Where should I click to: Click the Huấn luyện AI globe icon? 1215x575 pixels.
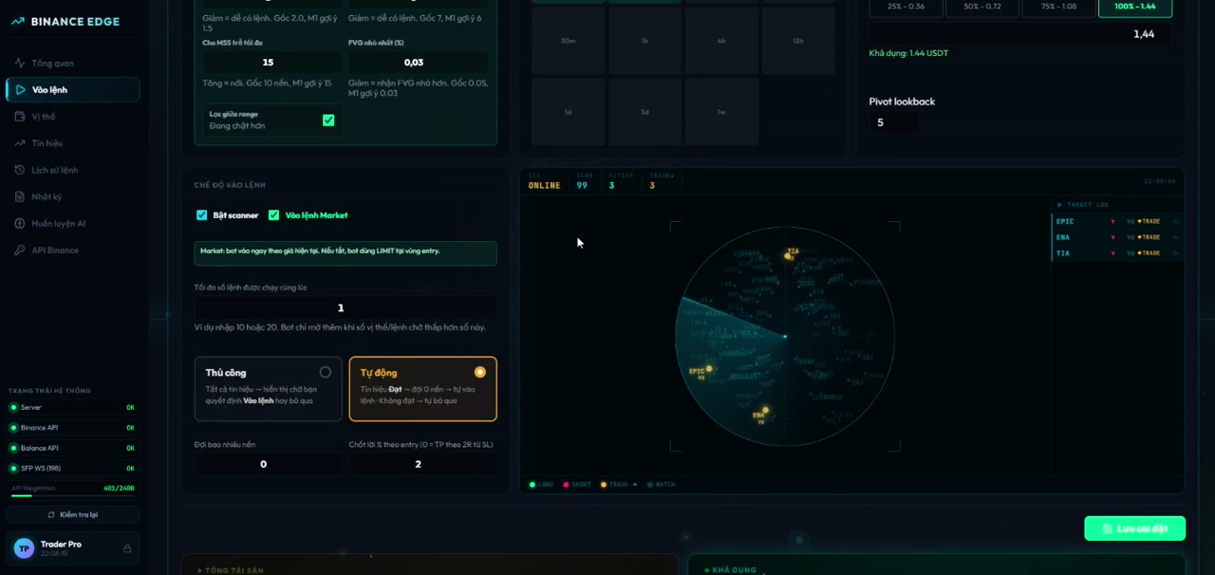pyautogui.click(x=20, y=223)
